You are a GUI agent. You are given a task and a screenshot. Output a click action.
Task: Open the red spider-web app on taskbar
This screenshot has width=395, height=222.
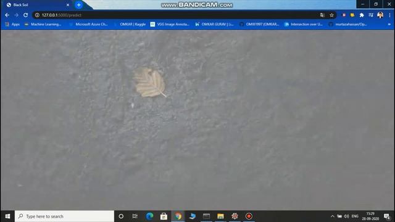(x=235, y=216)
